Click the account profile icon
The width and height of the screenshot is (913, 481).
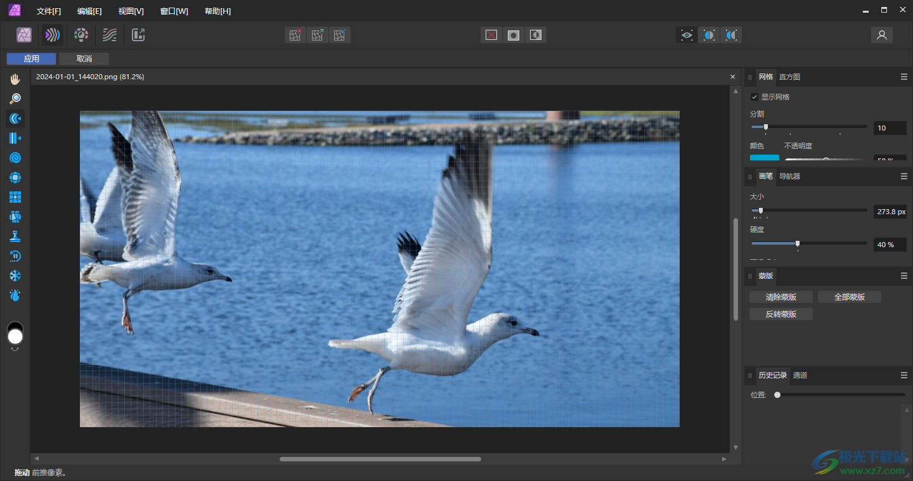pyautogui.click(x=881, y=35)
